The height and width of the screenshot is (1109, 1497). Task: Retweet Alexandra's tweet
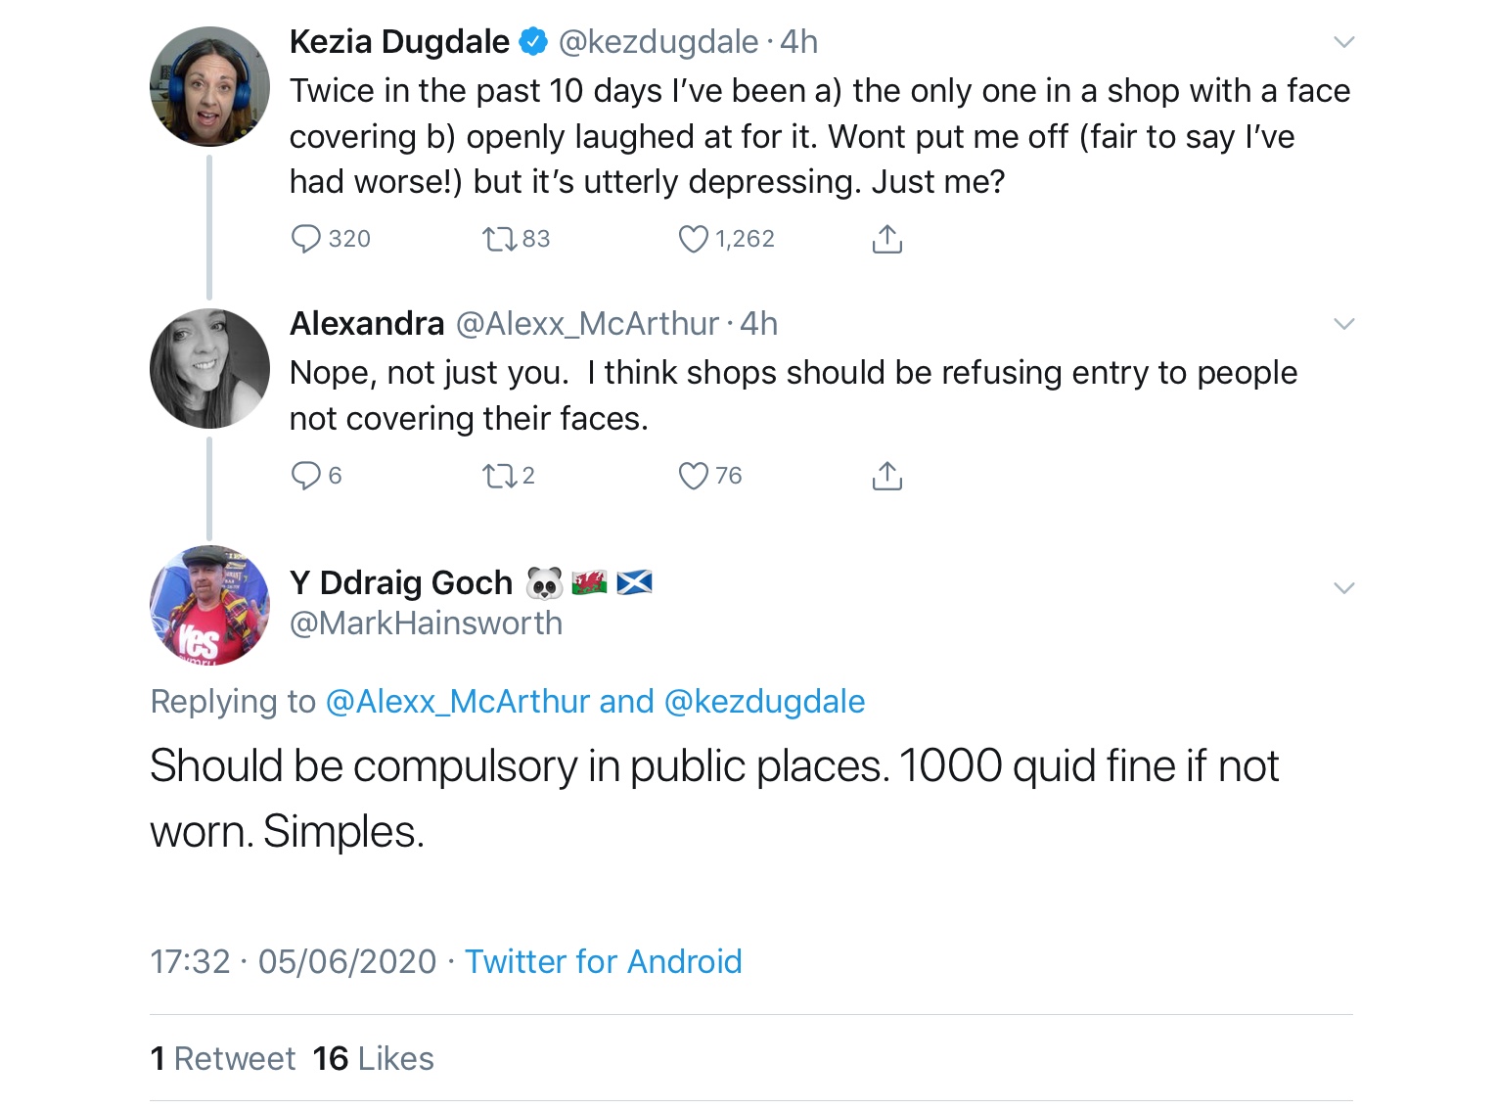(498, 476)
